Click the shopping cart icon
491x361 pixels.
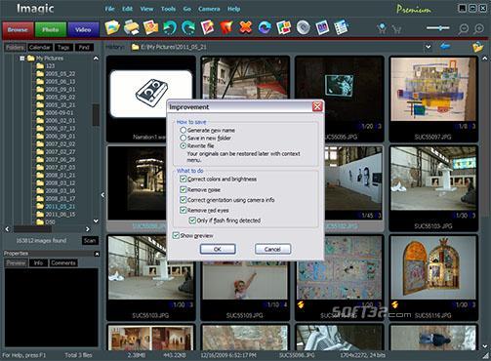pyautogui.click(x=396, y=29)
